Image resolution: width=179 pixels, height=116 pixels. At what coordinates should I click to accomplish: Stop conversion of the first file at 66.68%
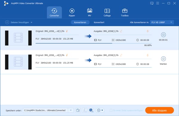(x=163, y=35)
